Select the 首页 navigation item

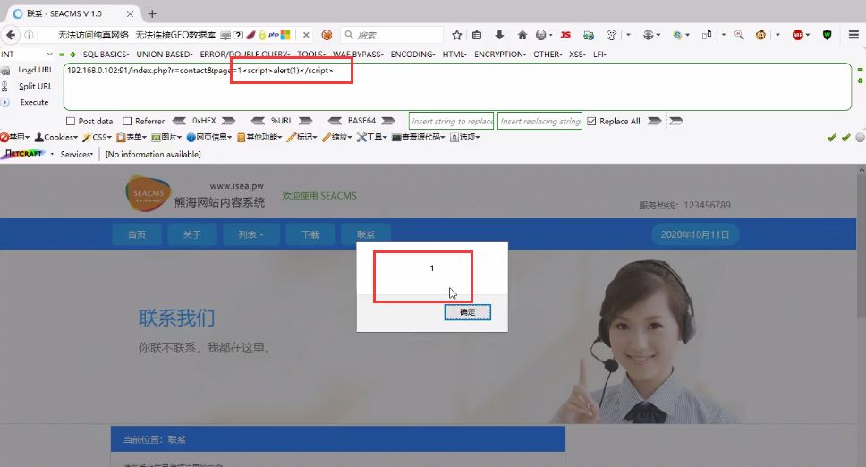tap(137, 234)
